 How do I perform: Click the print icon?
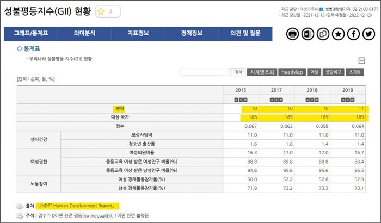click(x=292, y=34)
